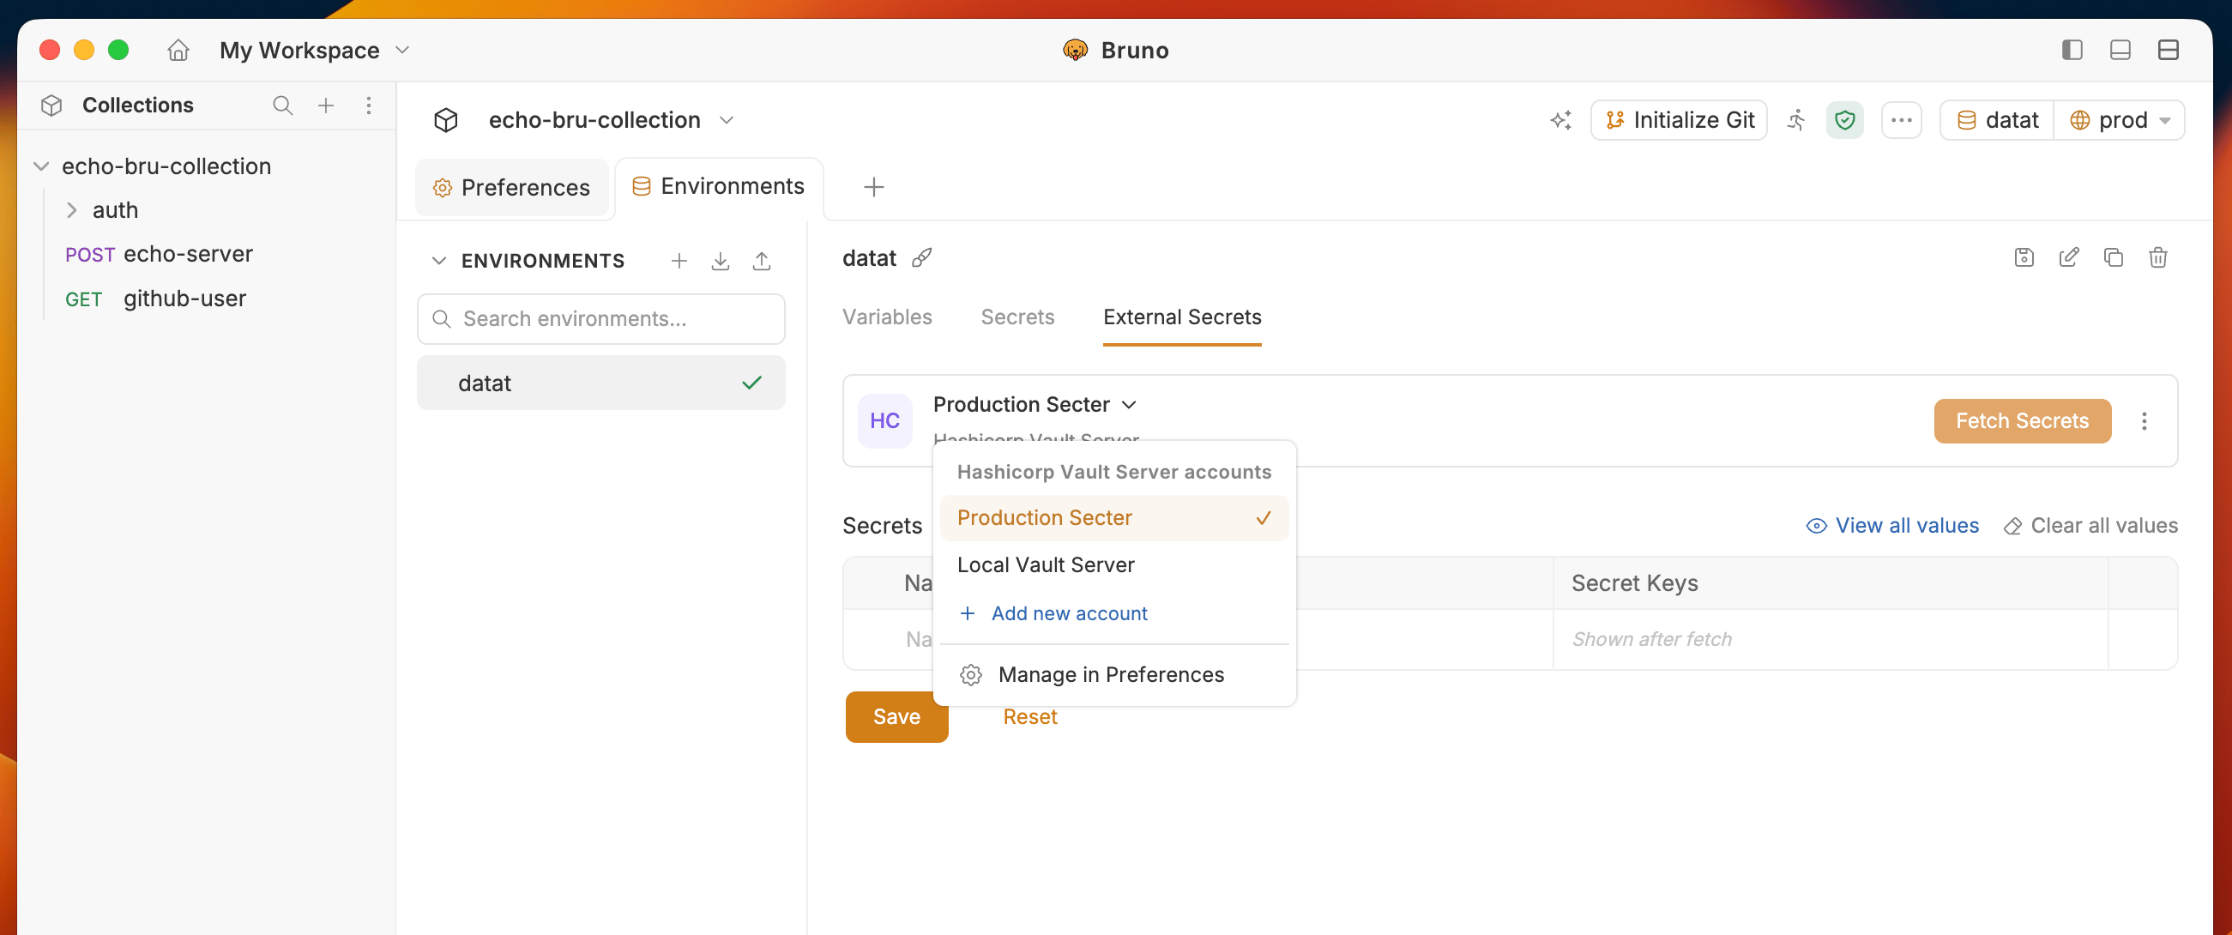Save the environment with the disk icon
The width and height of the screenshot is (2232, 935).
[x=2024, y=258]
